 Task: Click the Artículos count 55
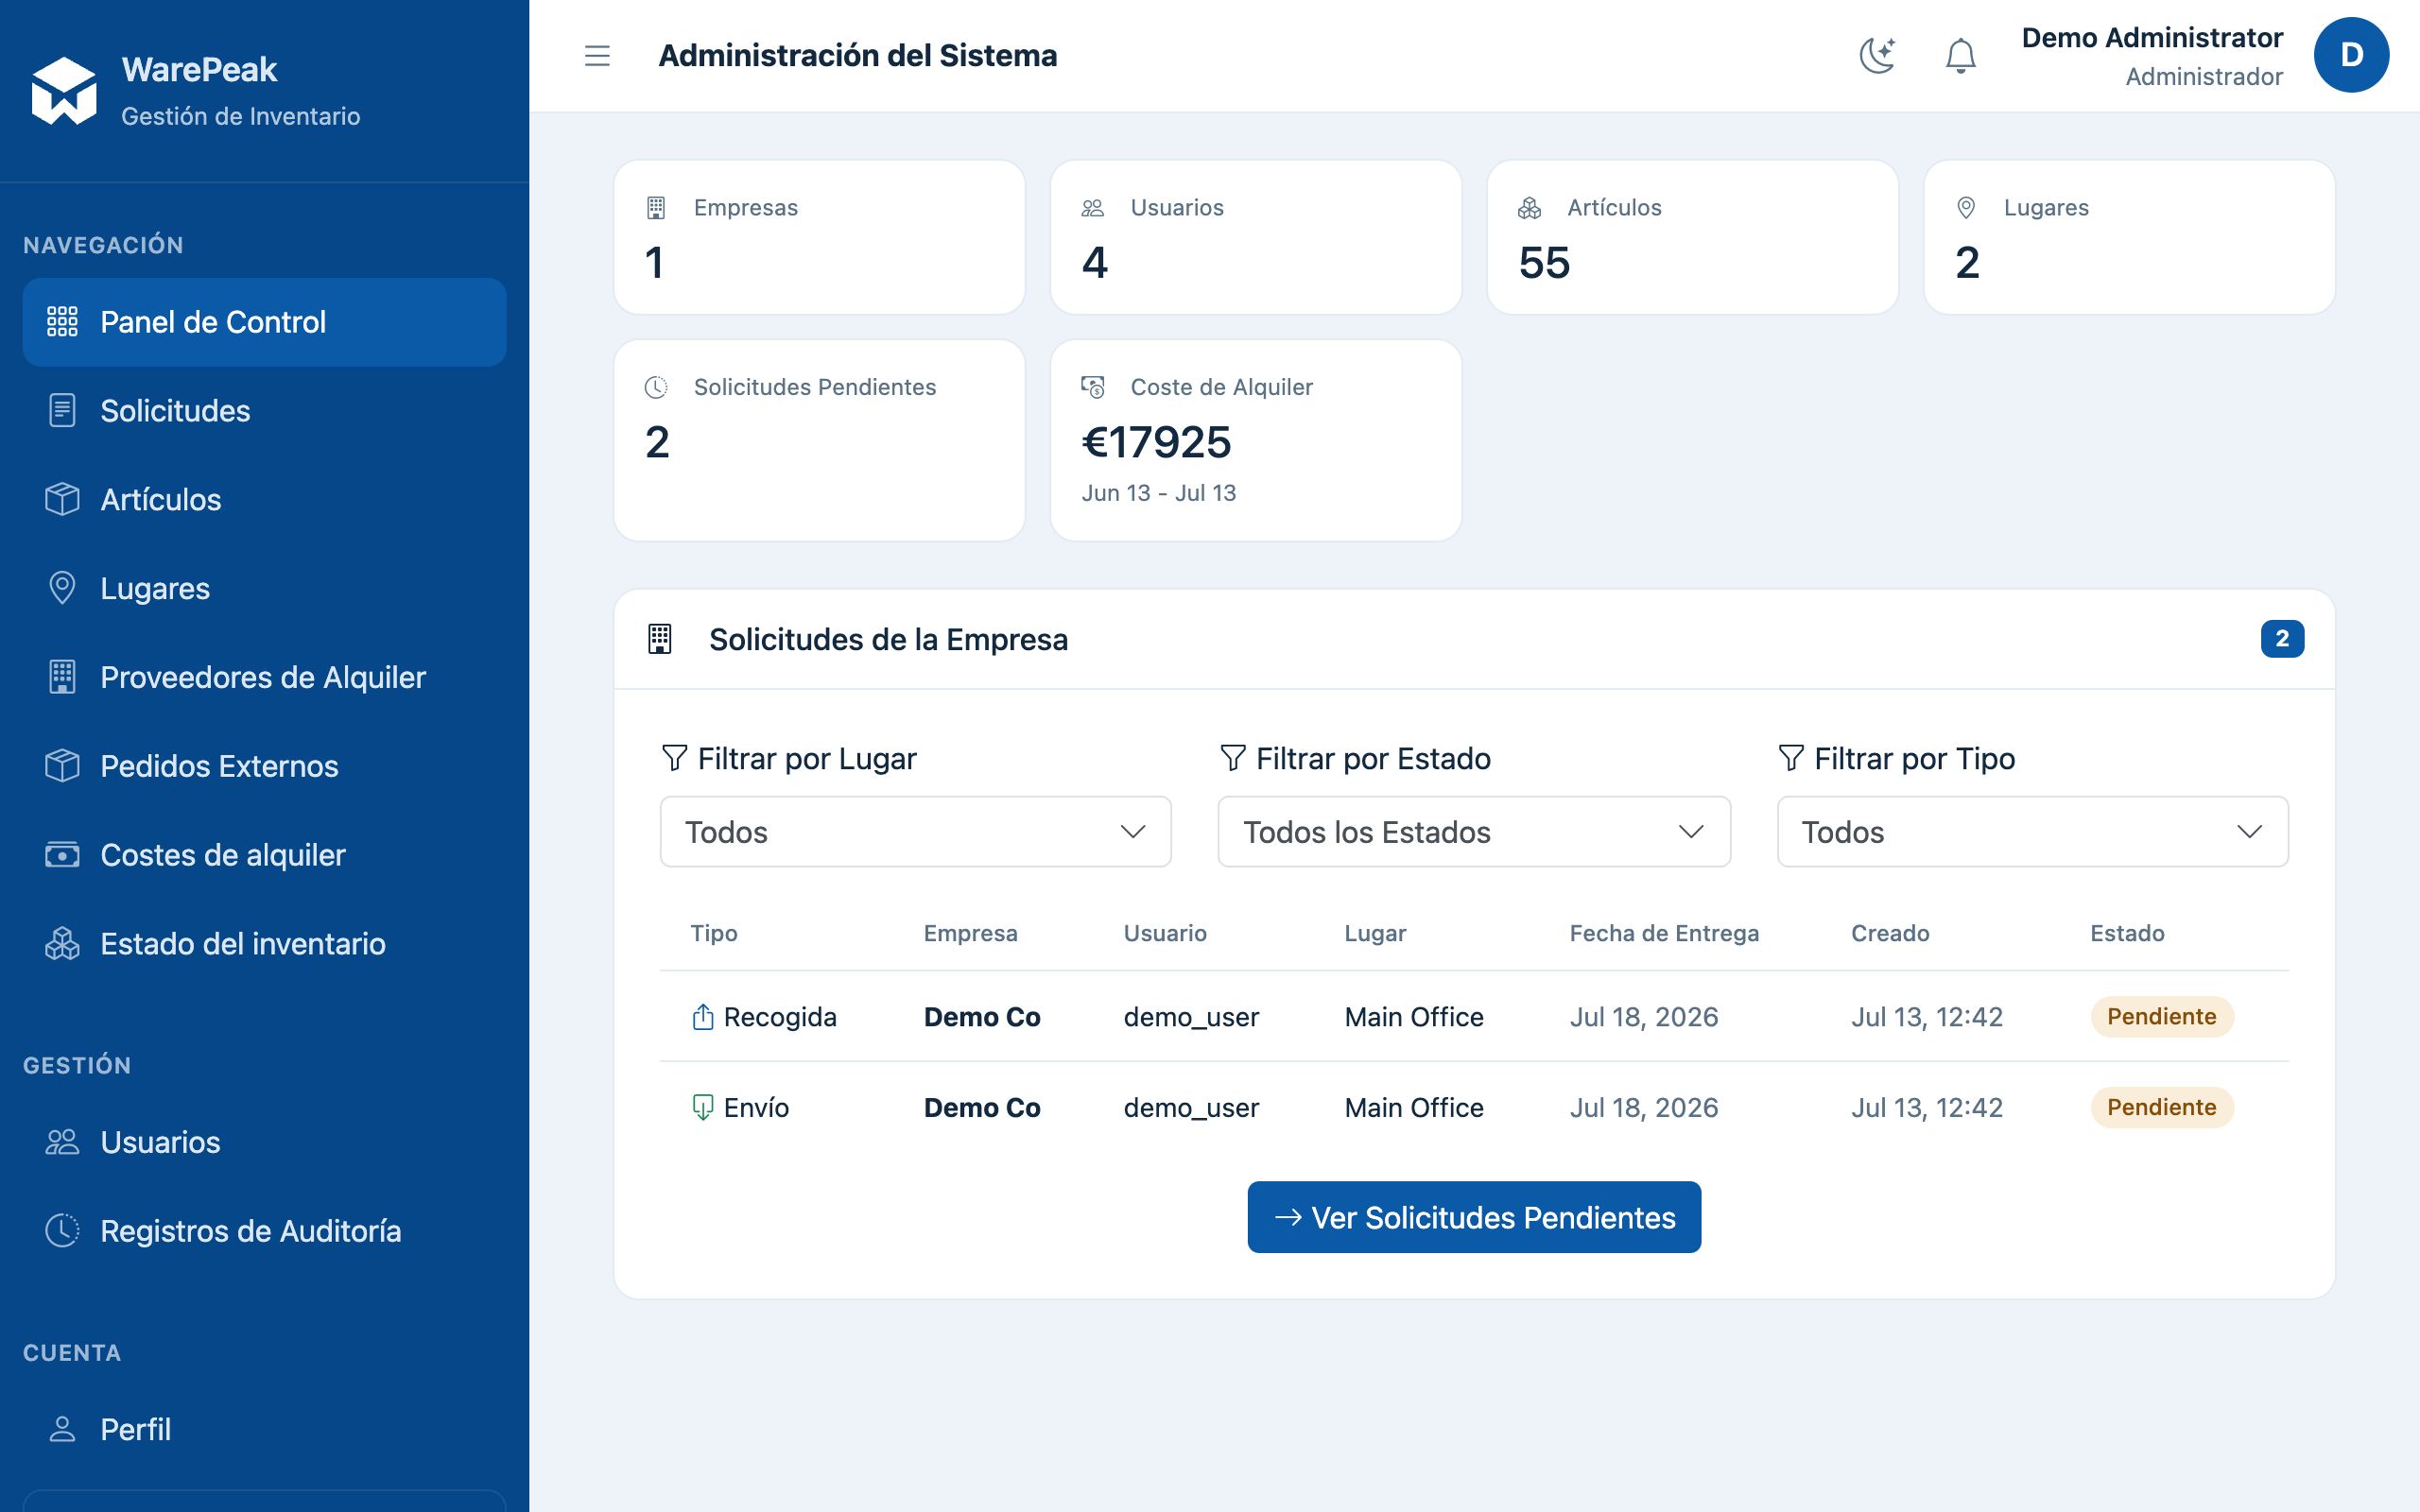click(x=1544, y=263)
